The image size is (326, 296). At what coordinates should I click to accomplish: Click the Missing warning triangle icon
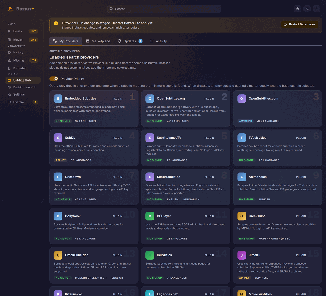pyautogui.click(x=9, y=60)
